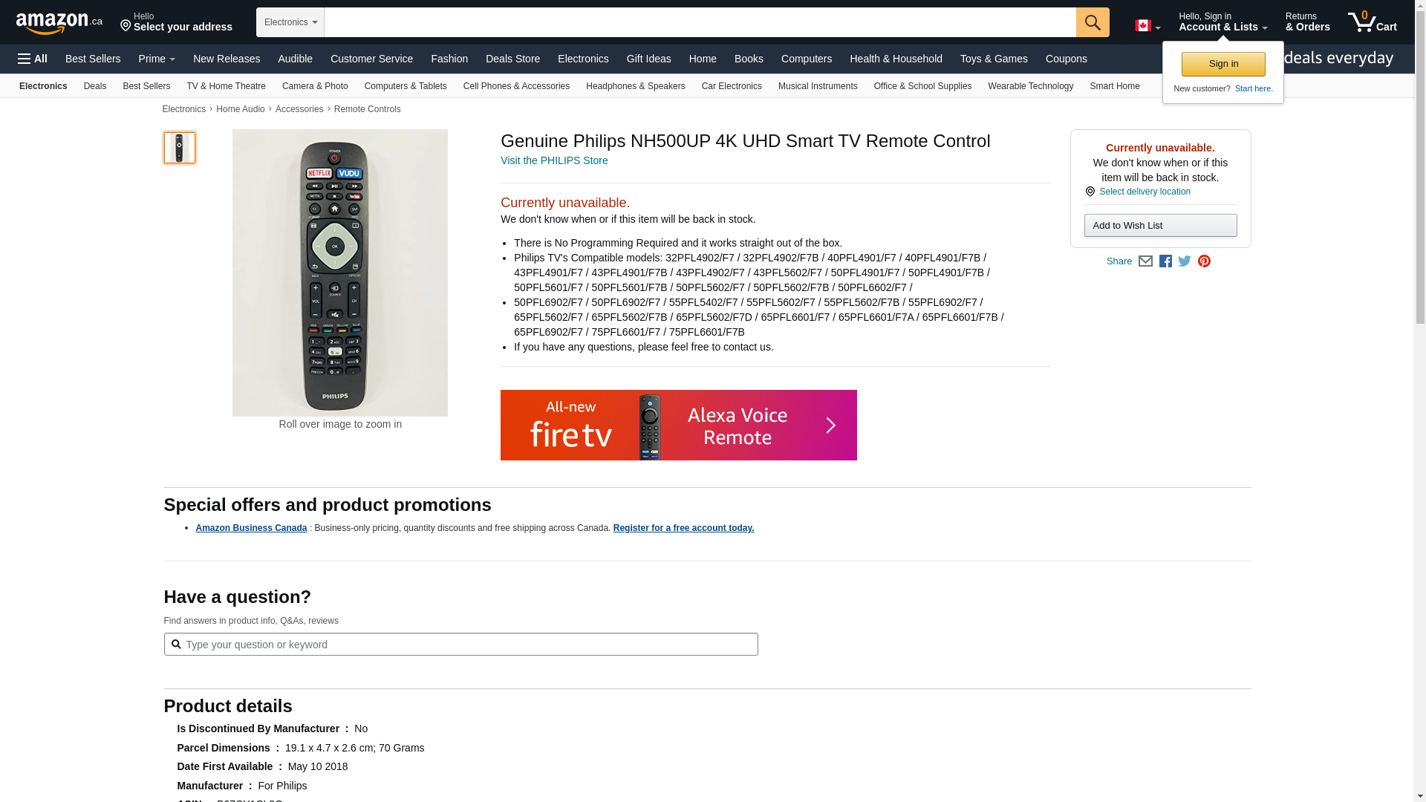Select the remote control image thumbnail
The height and width of the screenshot is (802, 1426).
point(180,148)
